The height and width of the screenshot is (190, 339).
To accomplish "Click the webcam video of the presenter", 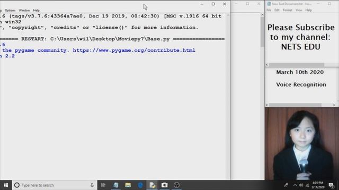I will [x=302, y=144].
